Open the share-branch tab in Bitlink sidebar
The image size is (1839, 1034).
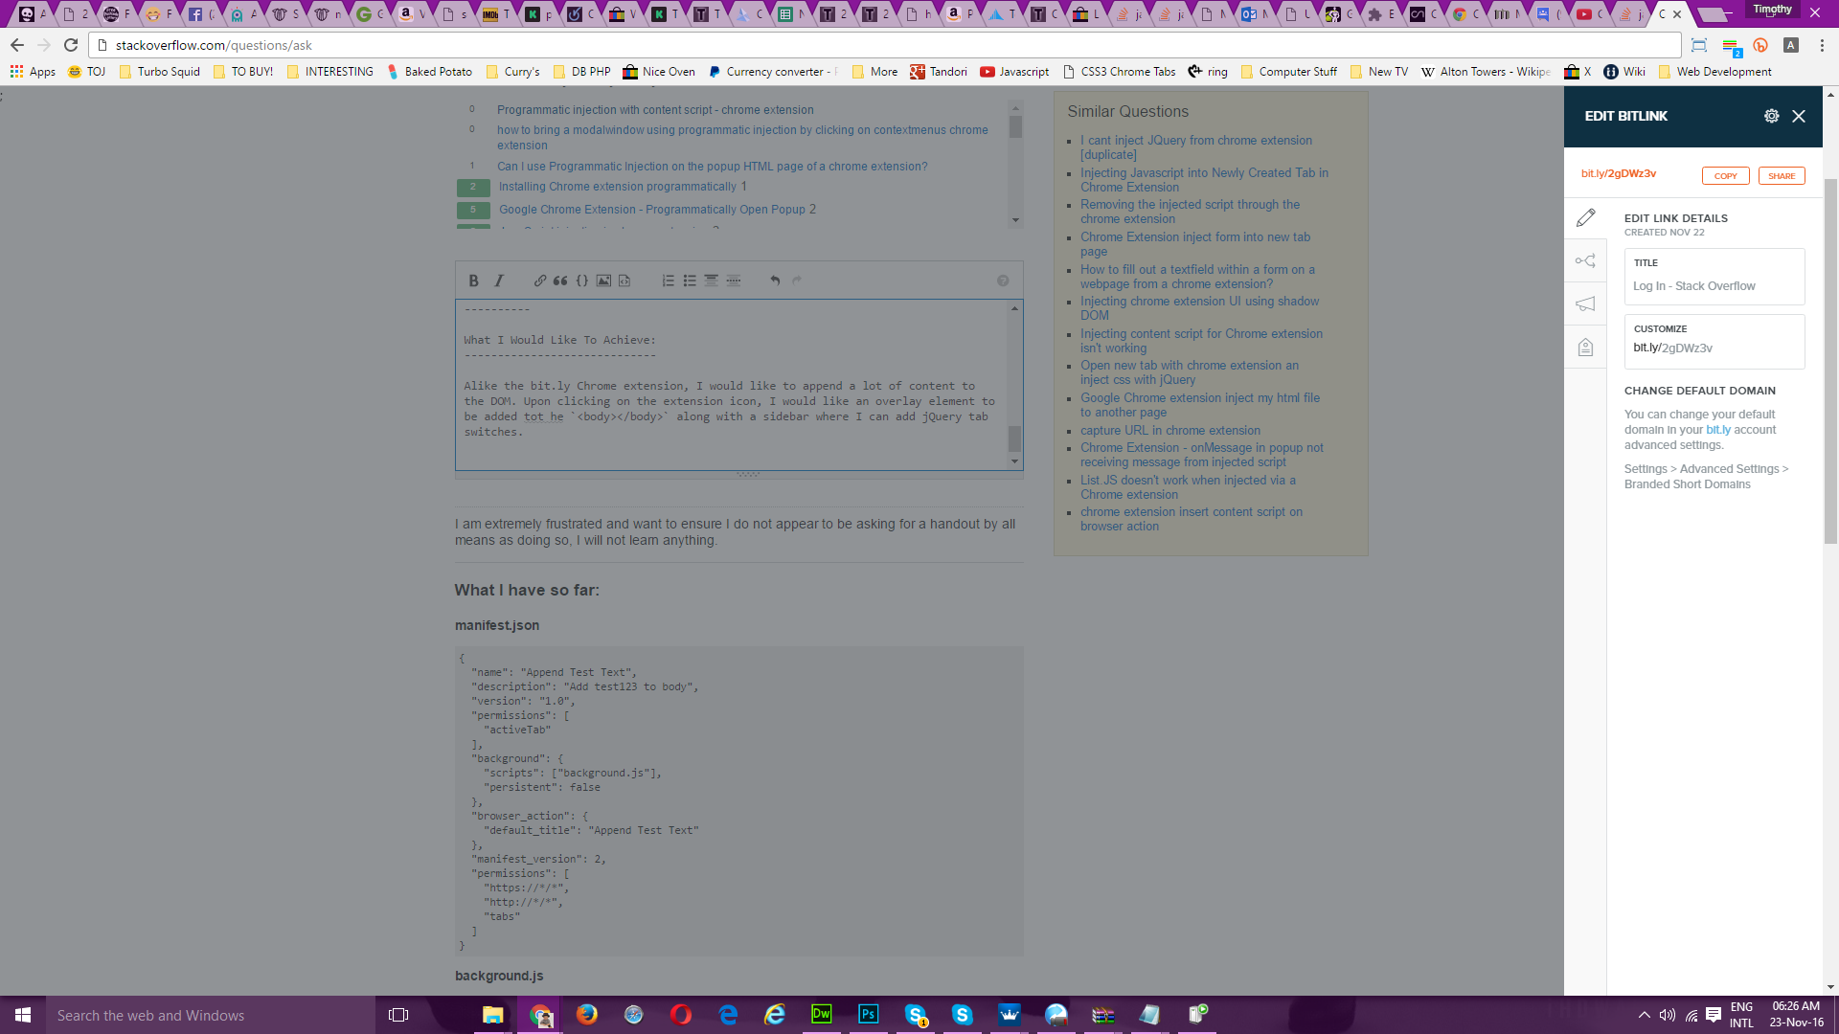[1585, 261]
